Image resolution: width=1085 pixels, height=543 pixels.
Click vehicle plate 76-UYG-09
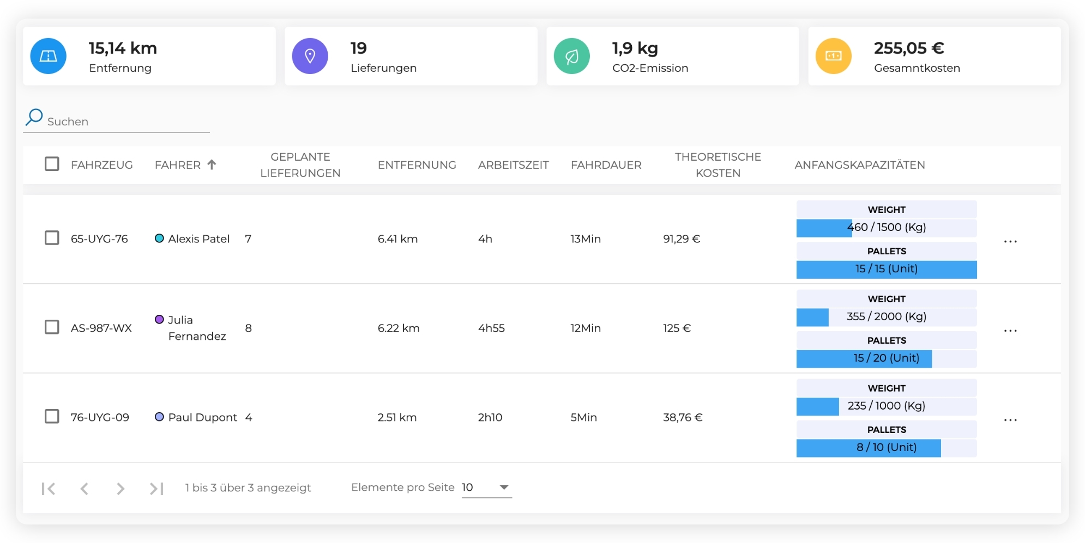[100, 417]
